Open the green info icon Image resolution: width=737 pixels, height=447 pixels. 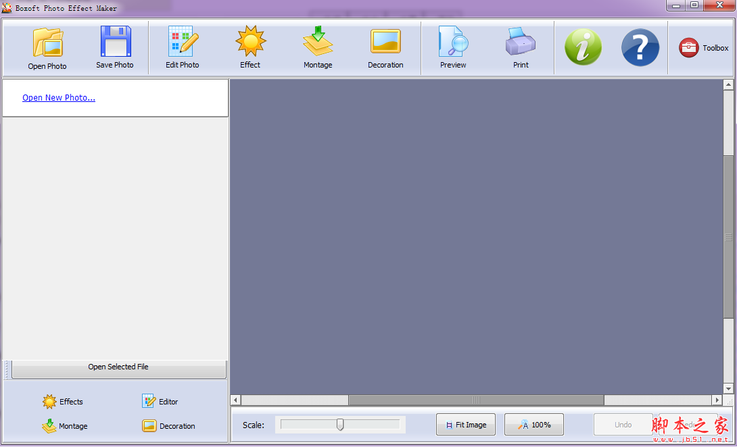(584, 47)
